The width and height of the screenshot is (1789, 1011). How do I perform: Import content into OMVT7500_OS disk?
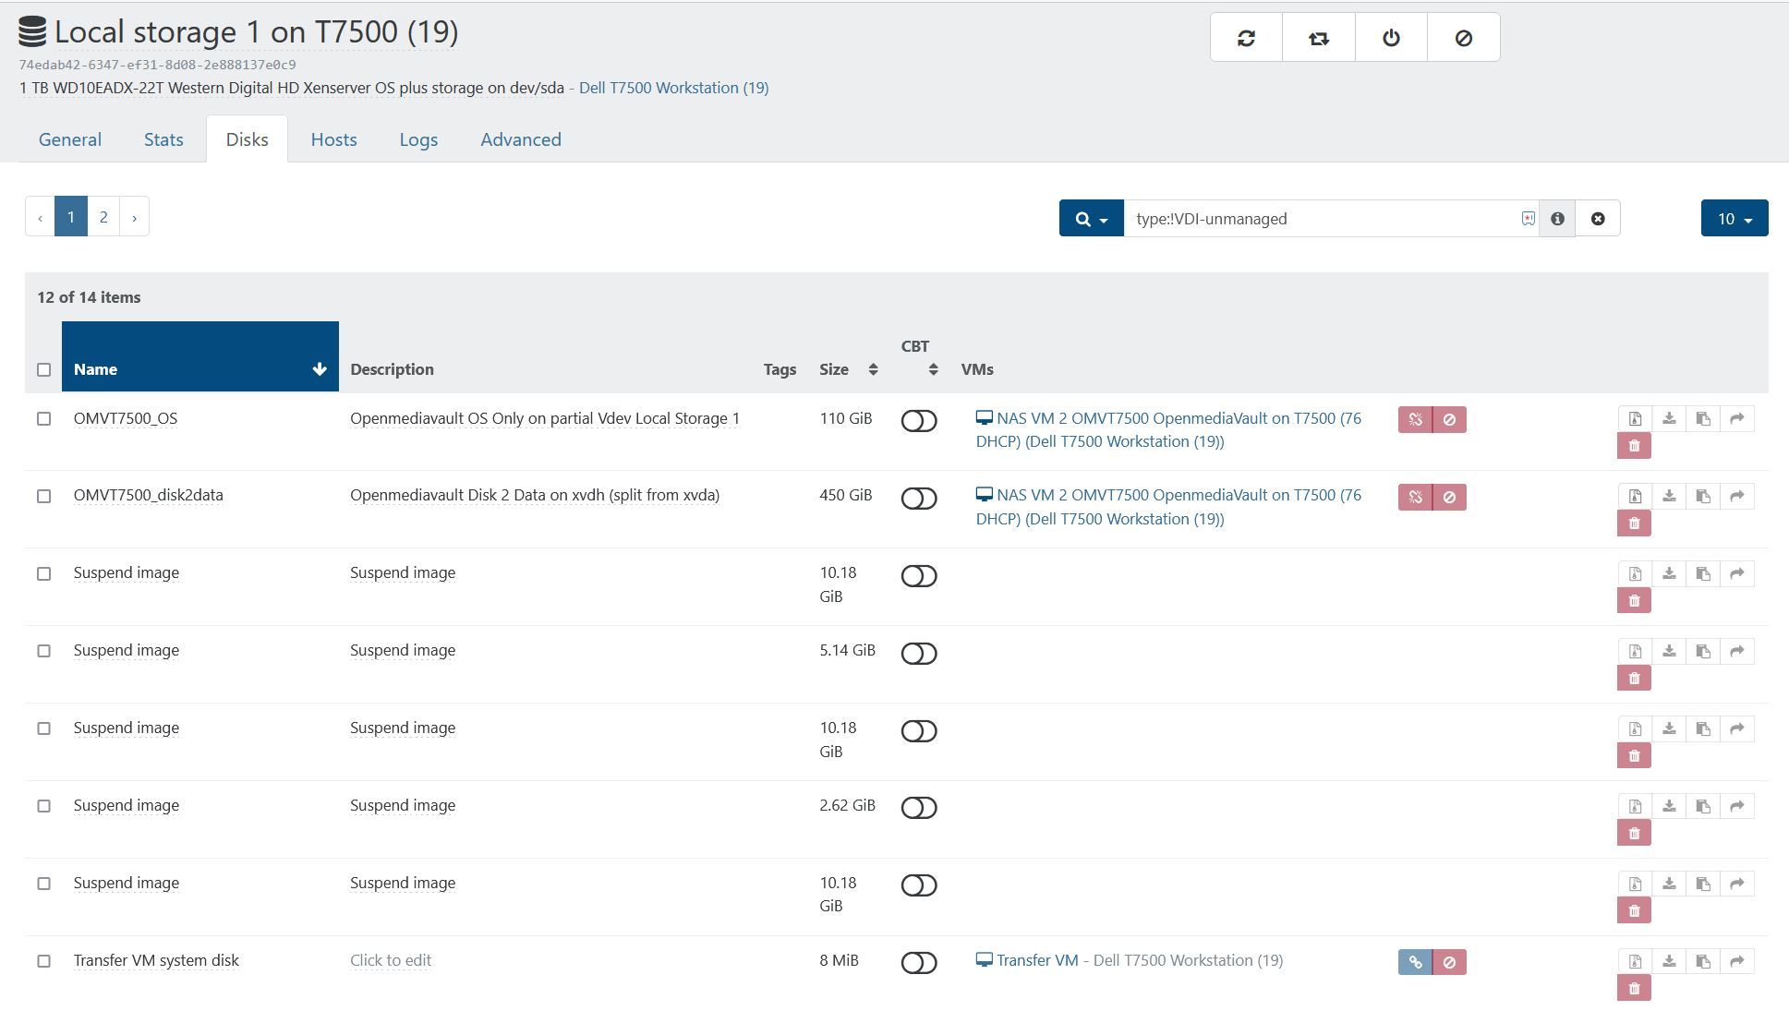(1669, 418)
